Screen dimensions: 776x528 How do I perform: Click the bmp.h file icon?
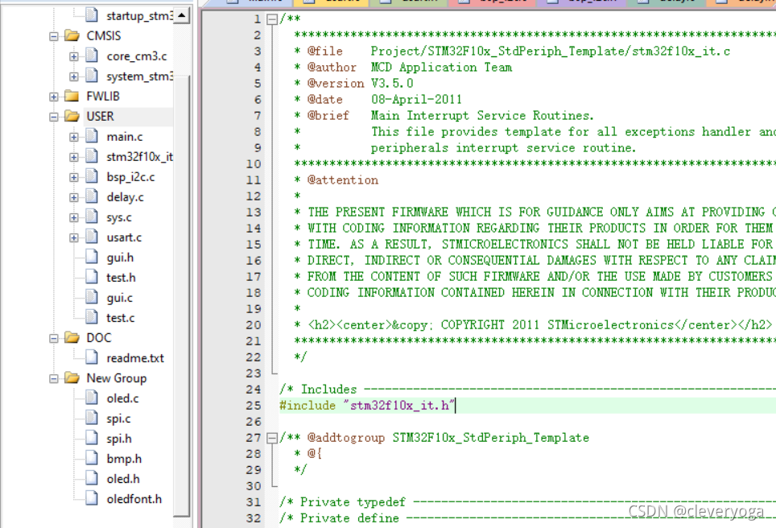(x=92, y=458)
